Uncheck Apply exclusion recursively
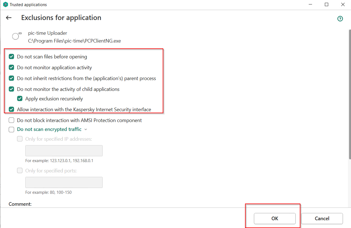 click(x=20, y=99)
